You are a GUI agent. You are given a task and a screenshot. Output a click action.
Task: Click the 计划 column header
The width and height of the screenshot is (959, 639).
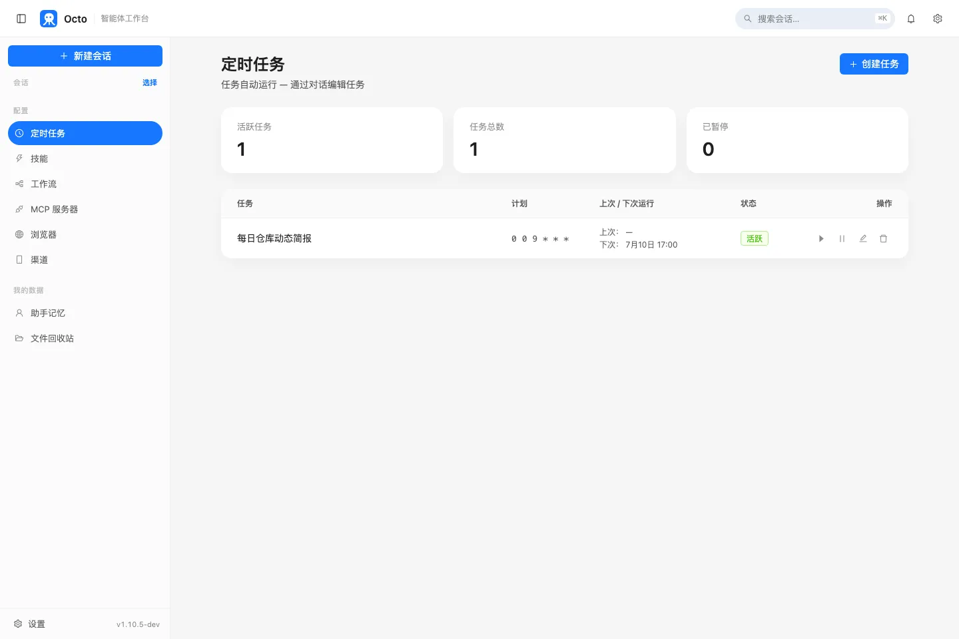[x=519, y=204]
